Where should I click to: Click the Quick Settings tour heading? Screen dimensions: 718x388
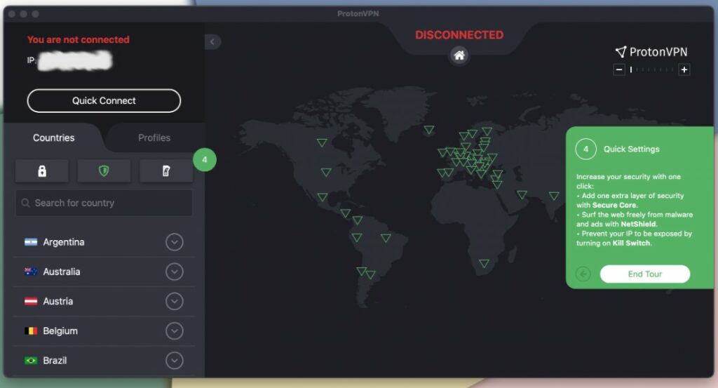(632, 149)
